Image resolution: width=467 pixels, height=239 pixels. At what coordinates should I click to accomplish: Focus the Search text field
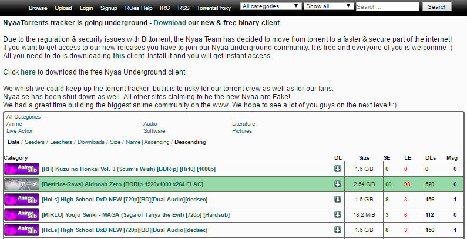coord(387,6)
